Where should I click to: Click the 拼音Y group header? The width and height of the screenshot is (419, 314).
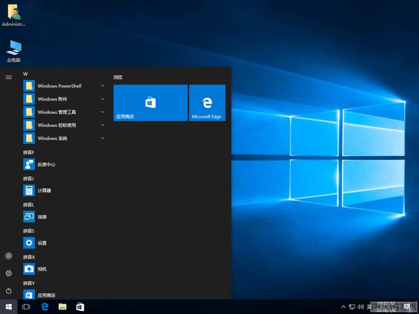click(29, 283)
